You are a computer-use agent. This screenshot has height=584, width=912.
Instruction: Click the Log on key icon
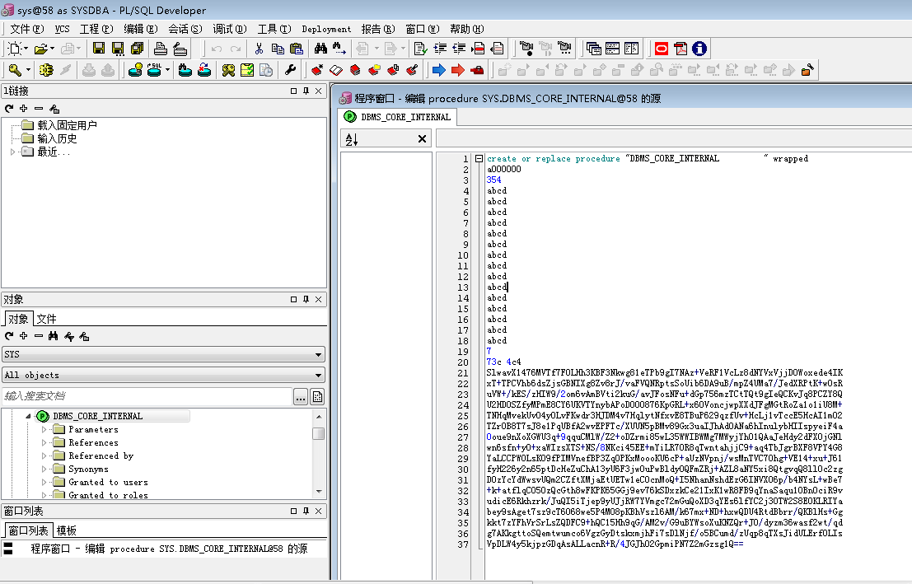click(15, 70)
